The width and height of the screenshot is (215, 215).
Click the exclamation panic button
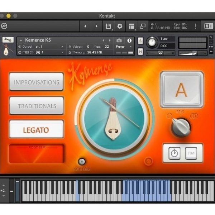(196, 26)
